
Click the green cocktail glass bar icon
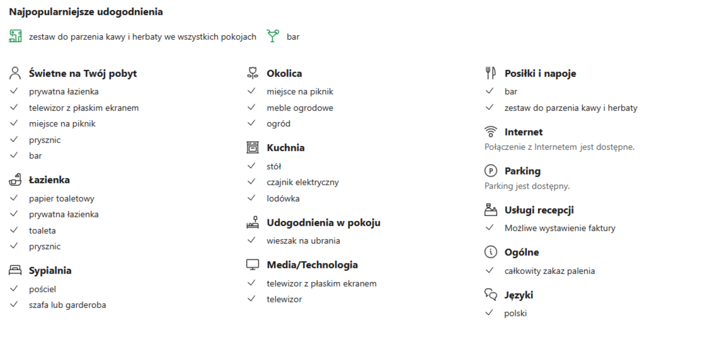click(273, 36)
